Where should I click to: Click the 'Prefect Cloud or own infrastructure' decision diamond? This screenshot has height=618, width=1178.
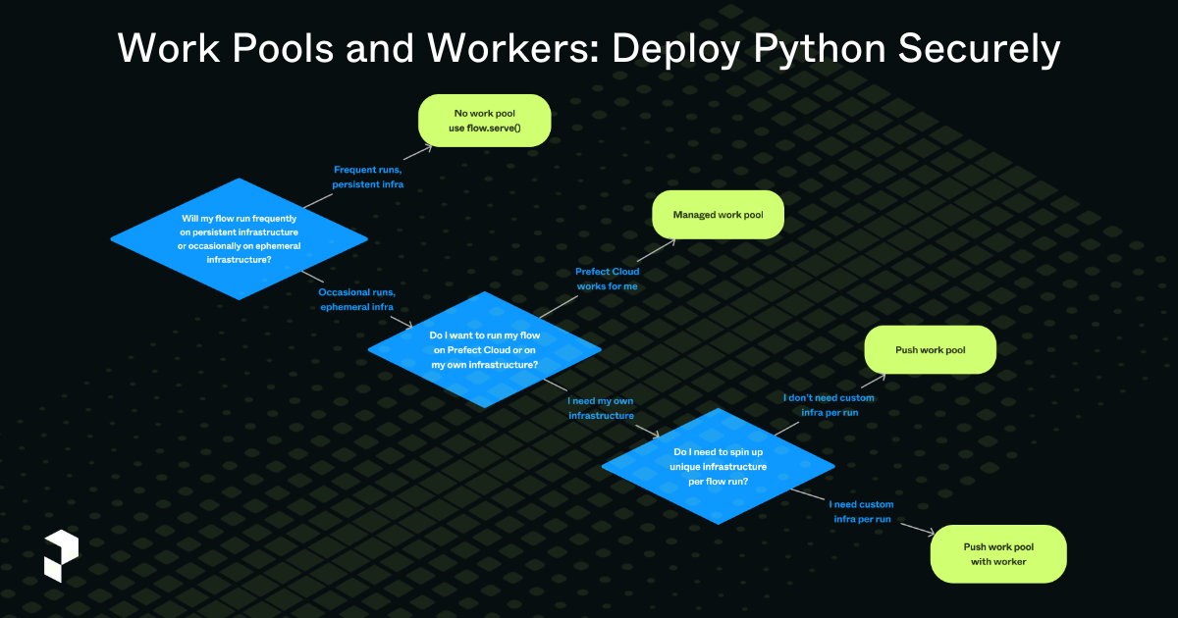click(x=484, y=349)
